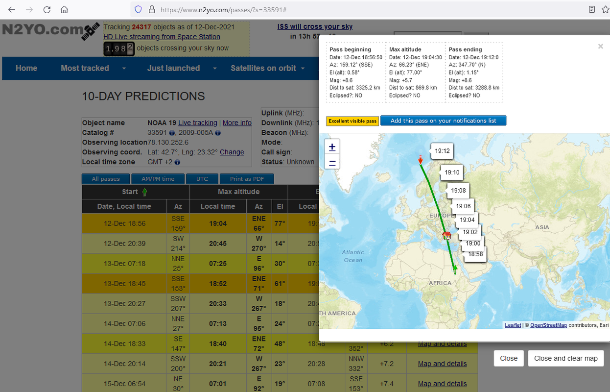The height and width of the screenshot is (392, 610).
Task: Click the Date, Local time column header
Action: pos(124,206)
